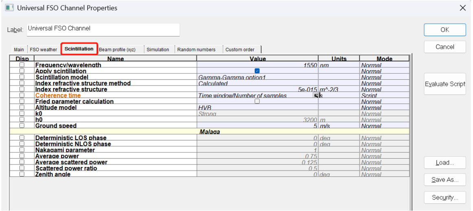Screen dimensions: 473x211
Task: Open the Random numbers tab
Action: (196, 50)
